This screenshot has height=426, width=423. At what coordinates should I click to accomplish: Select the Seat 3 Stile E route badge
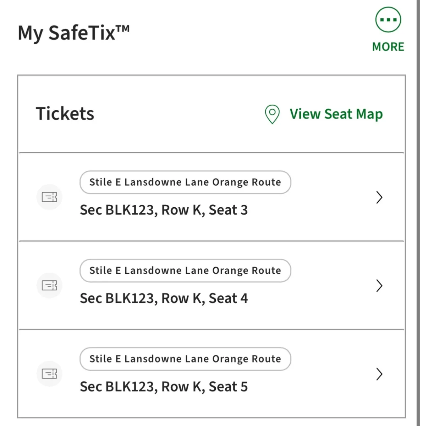(185, 182)
